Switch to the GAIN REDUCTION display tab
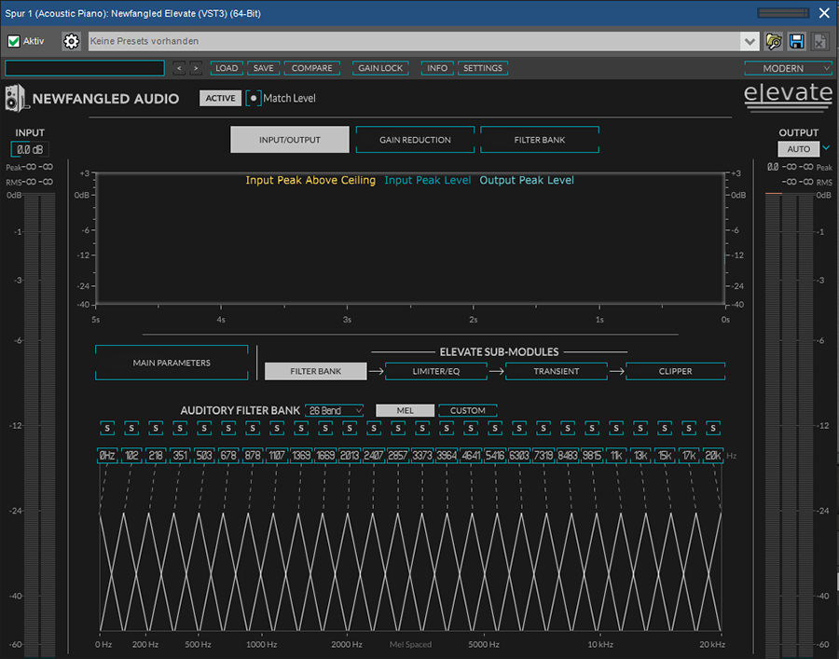 click(x=415, y=140)
